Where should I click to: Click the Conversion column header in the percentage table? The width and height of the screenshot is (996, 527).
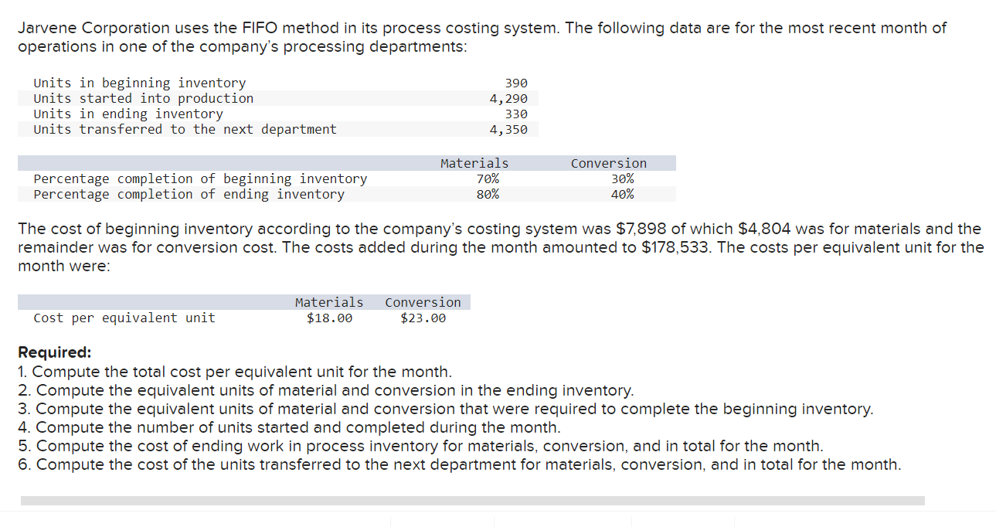pyautogui.click(x=609, y=163)
